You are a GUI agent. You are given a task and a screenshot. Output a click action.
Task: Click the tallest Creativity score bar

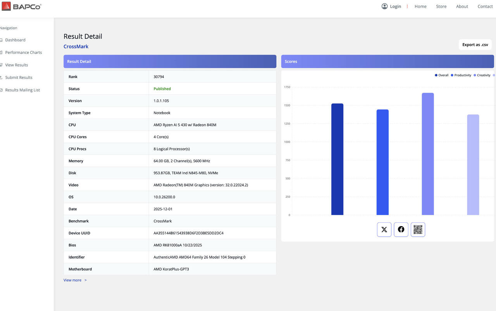(x=428, y=155)
